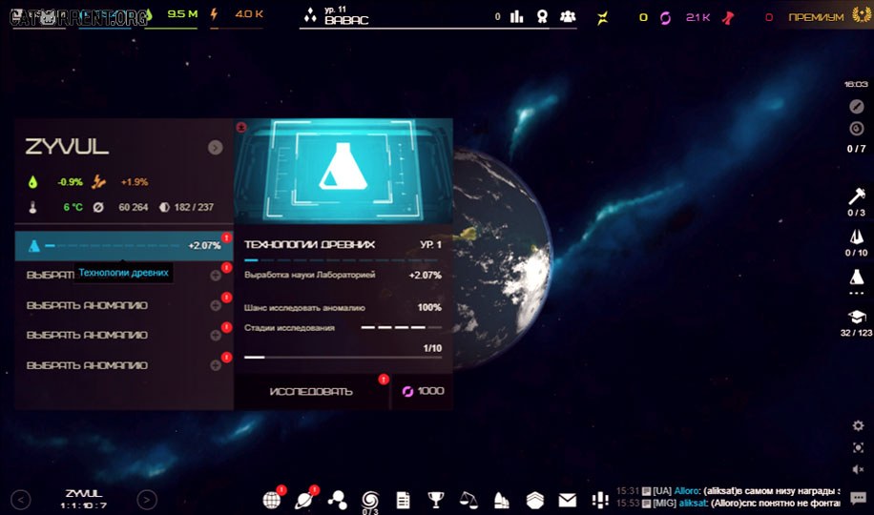The image size is (874, 515).
Task: Open the ringed planet icon in bottom bar
Action: [x=304, y=500]
